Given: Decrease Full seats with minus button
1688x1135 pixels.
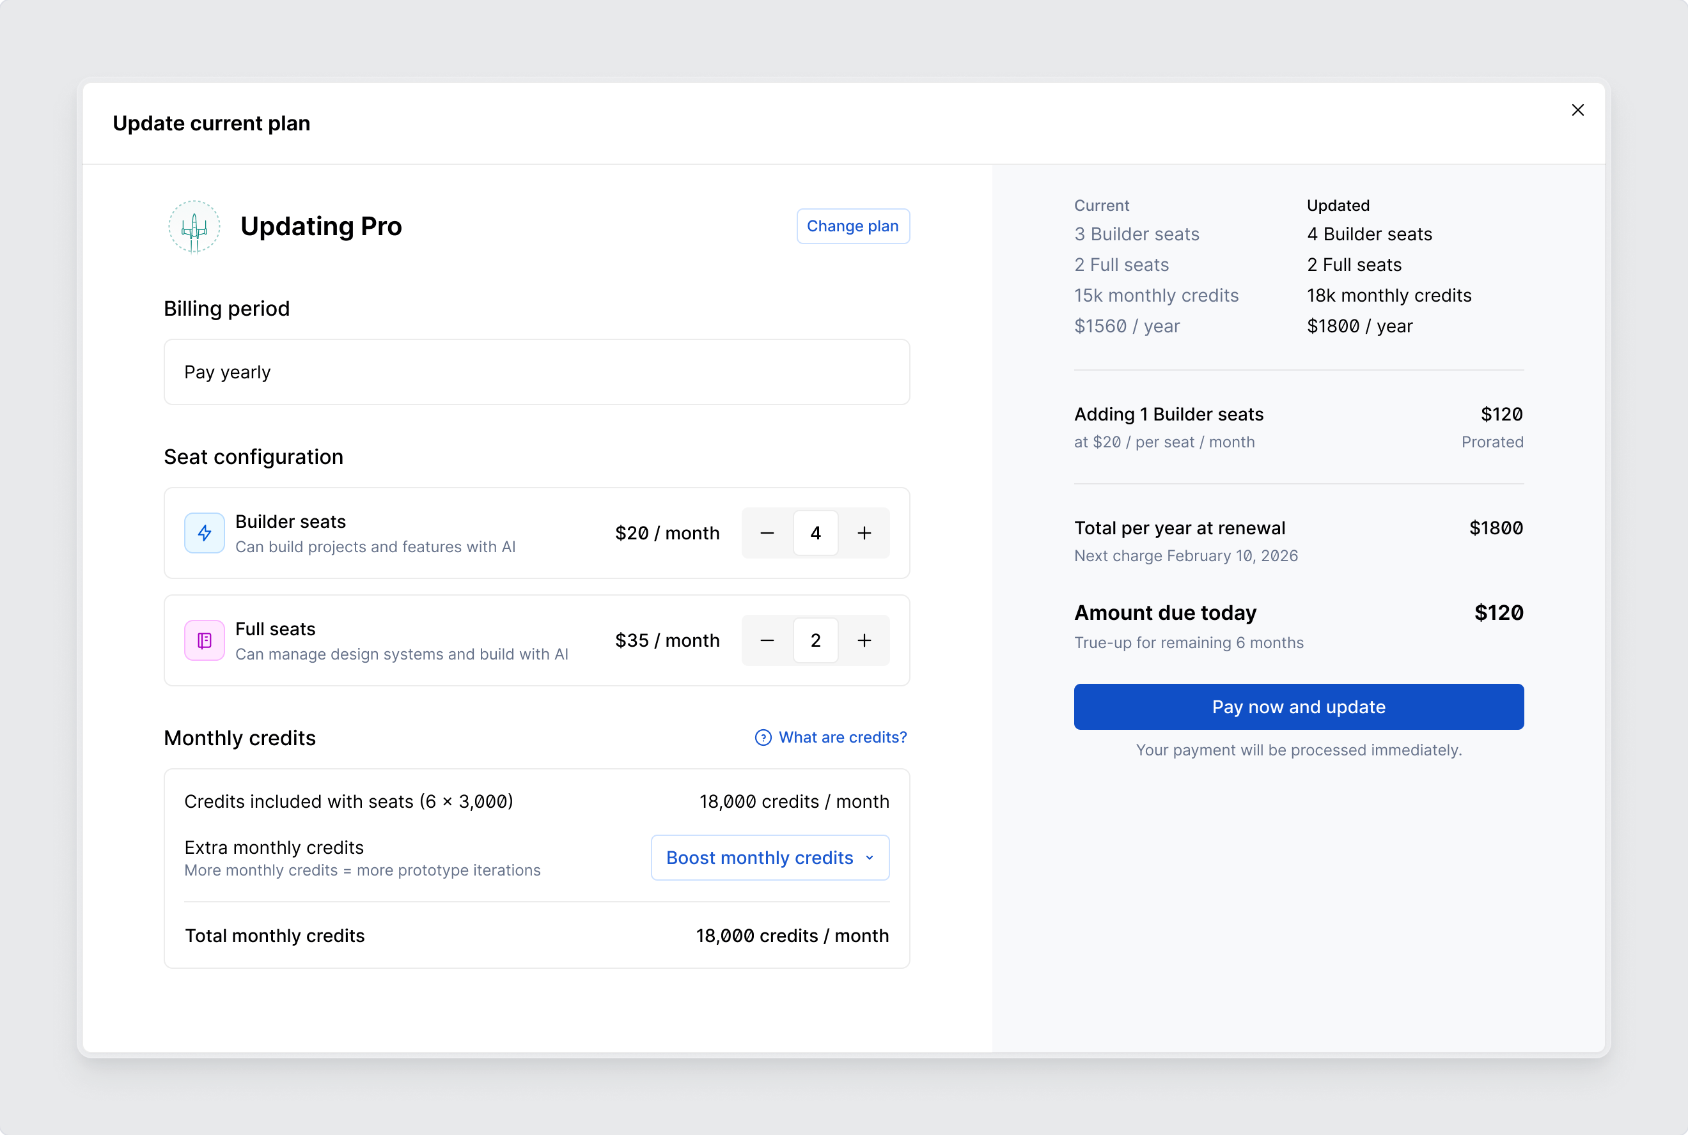Looking at the screenshot, I should (767, 640).
